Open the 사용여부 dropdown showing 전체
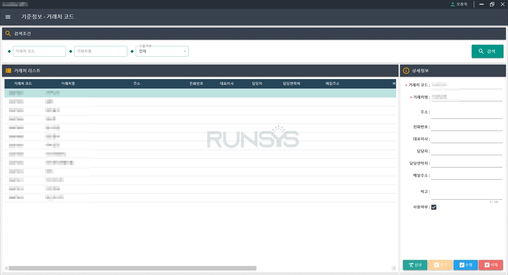508x275 pixels. 162,52
